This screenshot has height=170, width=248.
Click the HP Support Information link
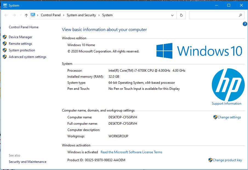coord(227,104)
